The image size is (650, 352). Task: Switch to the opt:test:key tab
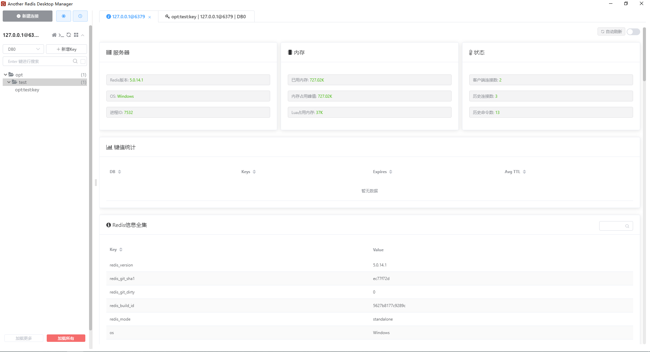[206, 17]
